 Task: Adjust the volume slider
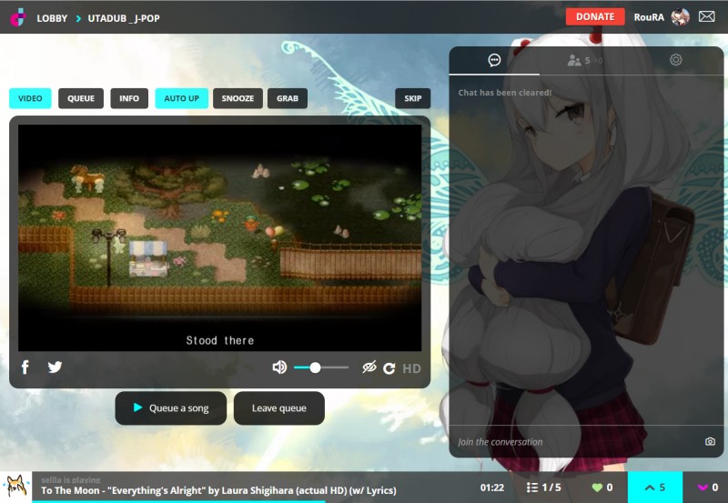316,367
